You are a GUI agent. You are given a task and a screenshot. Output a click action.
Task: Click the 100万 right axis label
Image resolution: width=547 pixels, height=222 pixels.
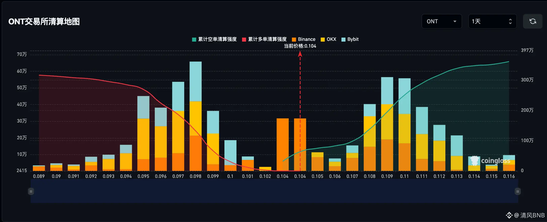point(527,141)
